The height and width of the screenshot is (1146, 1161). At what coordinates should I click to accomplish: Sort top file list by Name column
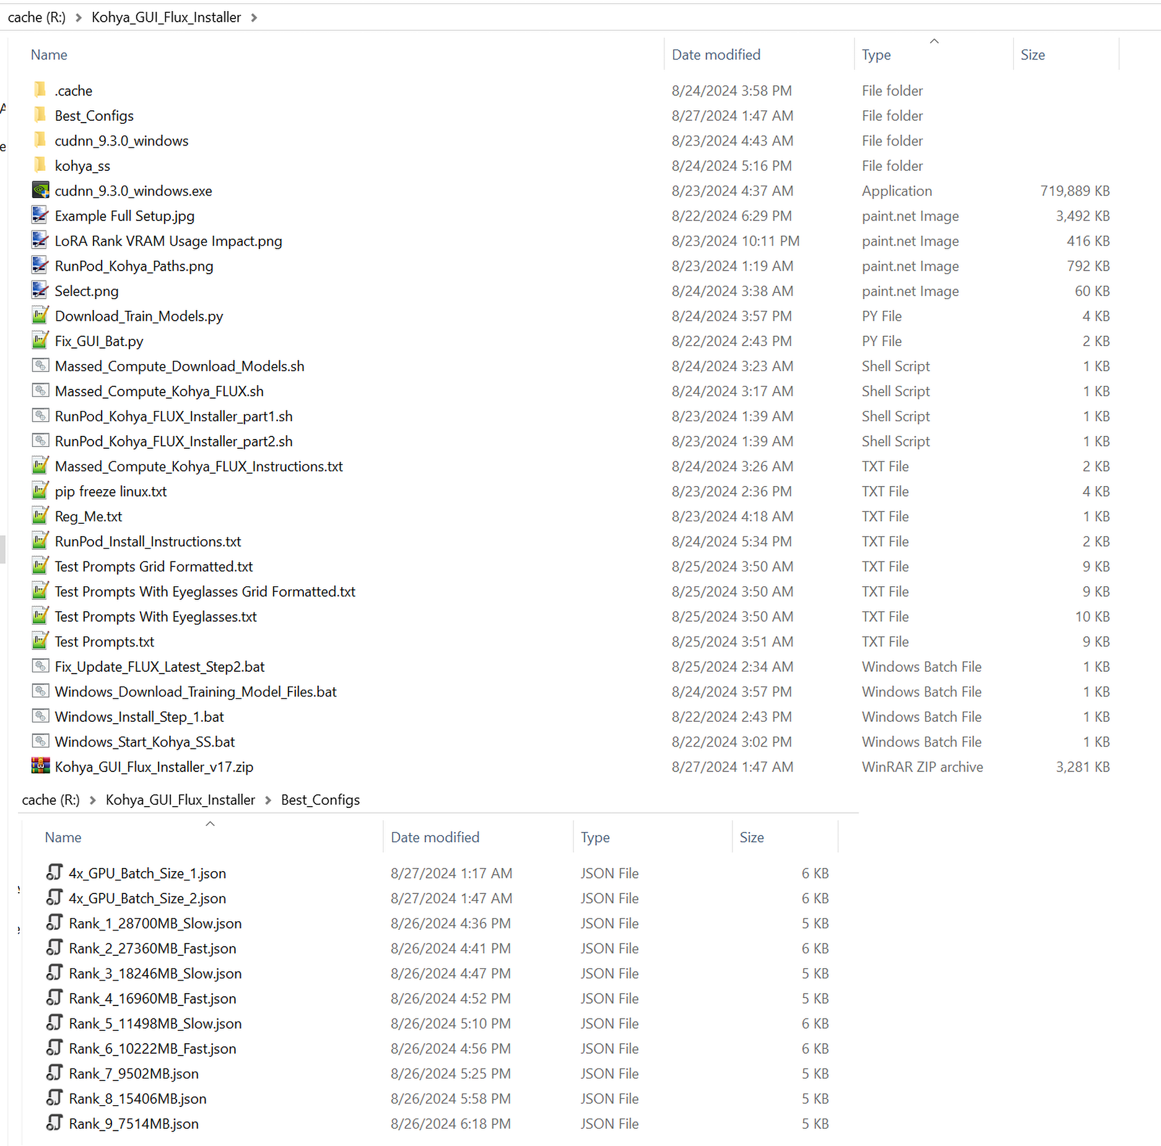coord(49,54)
